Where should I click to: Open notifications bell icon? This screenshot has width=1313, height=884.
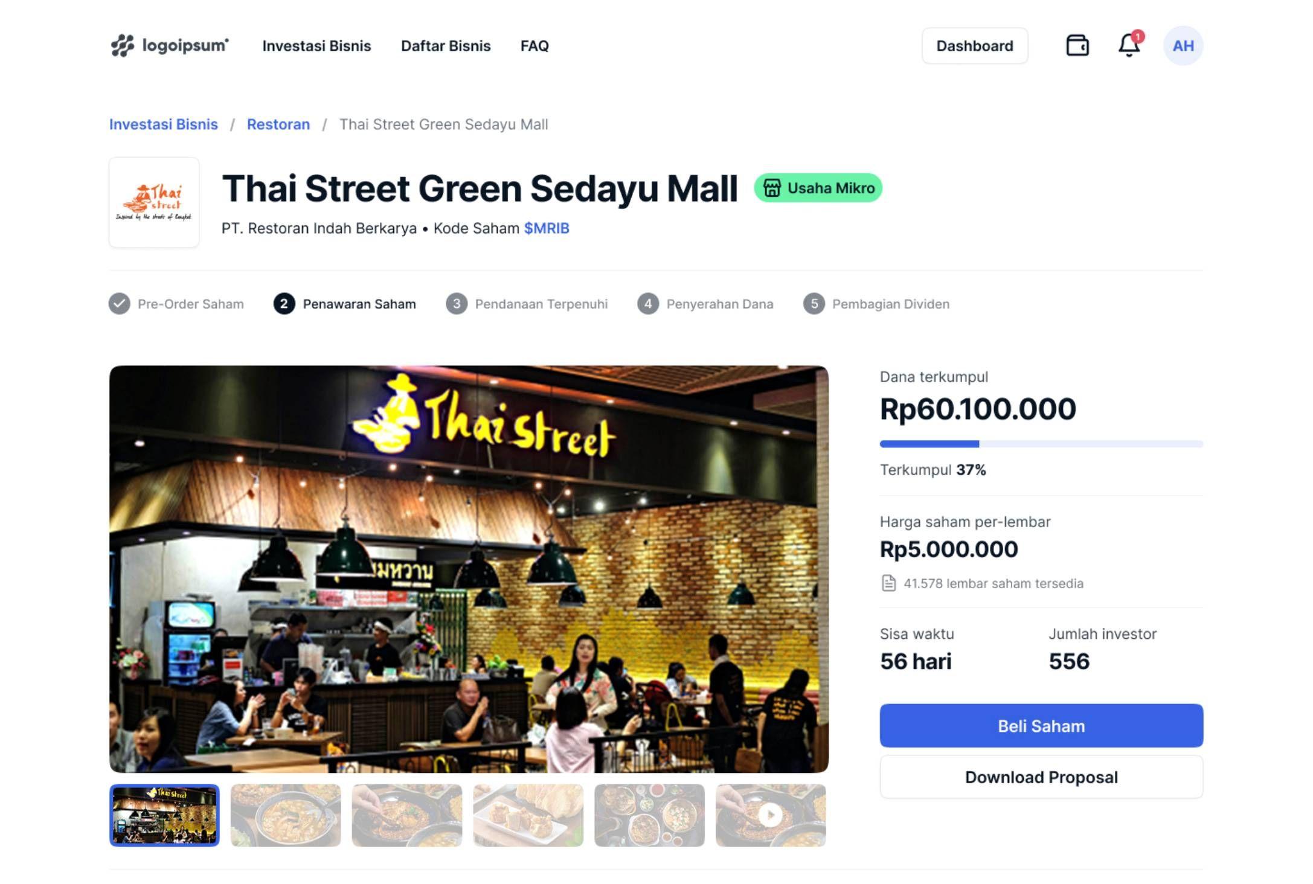(1129, 45)
